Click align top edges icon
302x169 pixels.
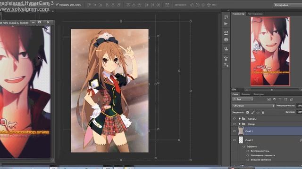(89, 5)
